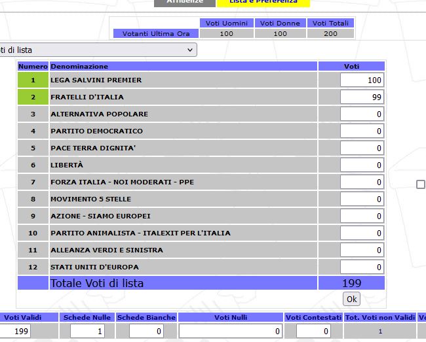Expand the Voti di lista dropdown
This screenshot has height=342, width=426.
[x=98, y=50]
